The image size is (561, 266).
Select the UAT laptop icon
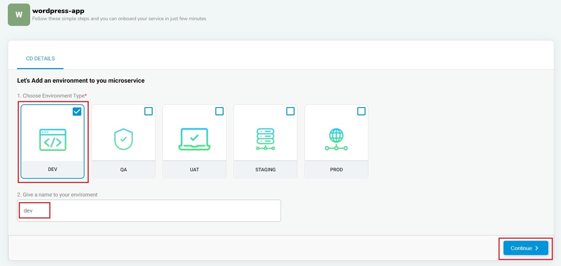[194, 139]
